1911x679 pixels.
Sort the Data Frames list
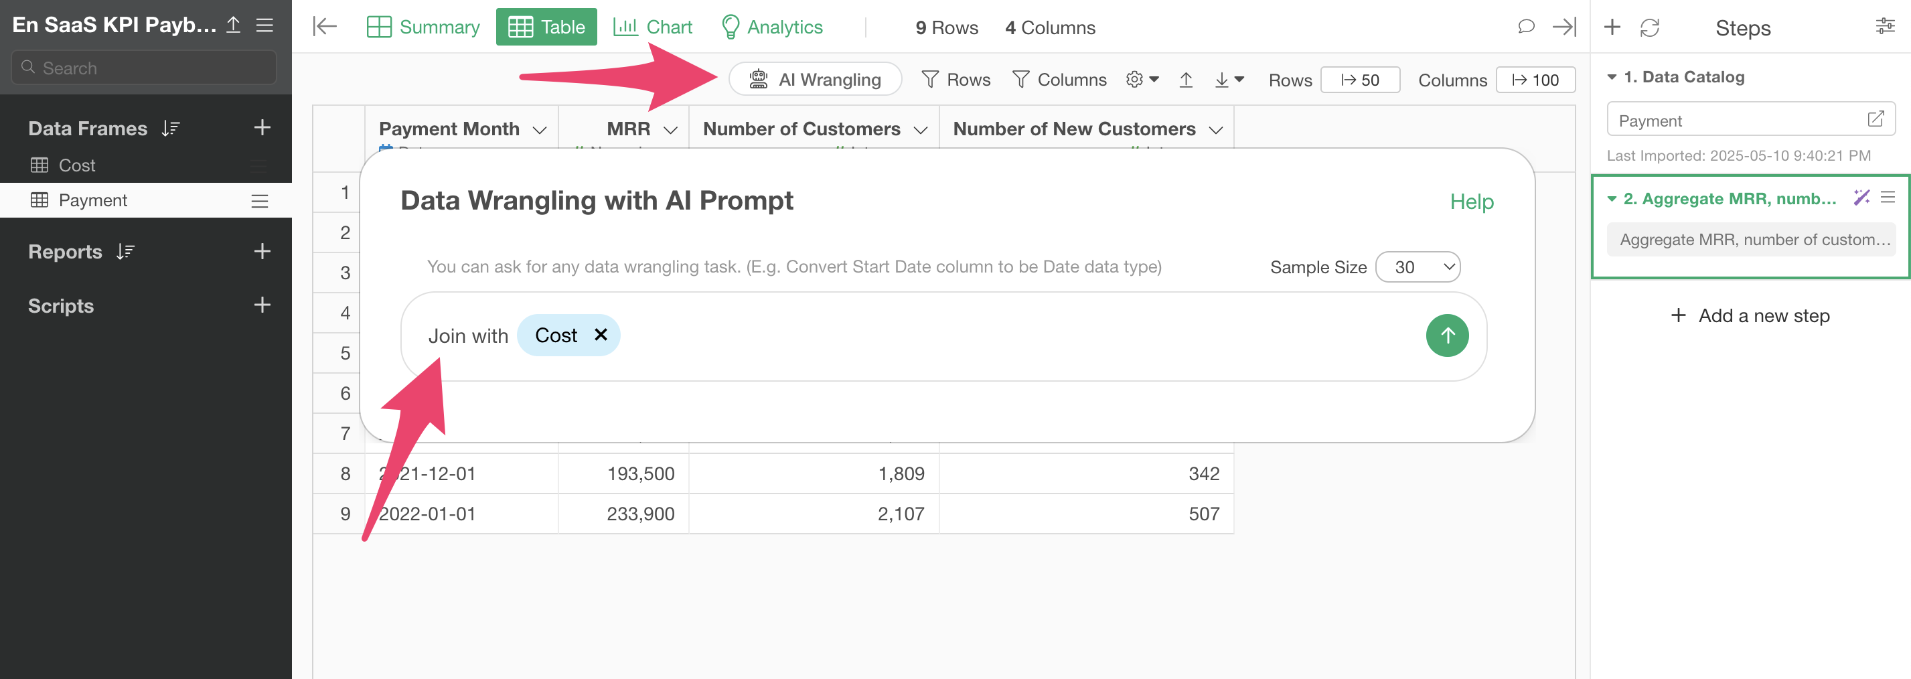(x=171, y=129)
